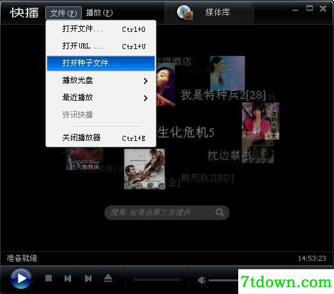Open the 生化危机5 title
This screenshot has width=334, height=294.
click(186, 132)
